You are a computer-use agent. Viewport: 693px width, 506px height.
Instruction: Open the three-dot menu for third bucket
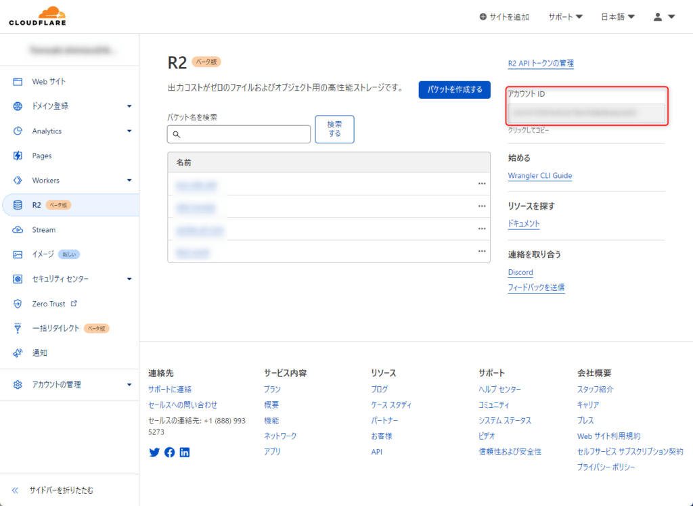[x=482, y=229]
